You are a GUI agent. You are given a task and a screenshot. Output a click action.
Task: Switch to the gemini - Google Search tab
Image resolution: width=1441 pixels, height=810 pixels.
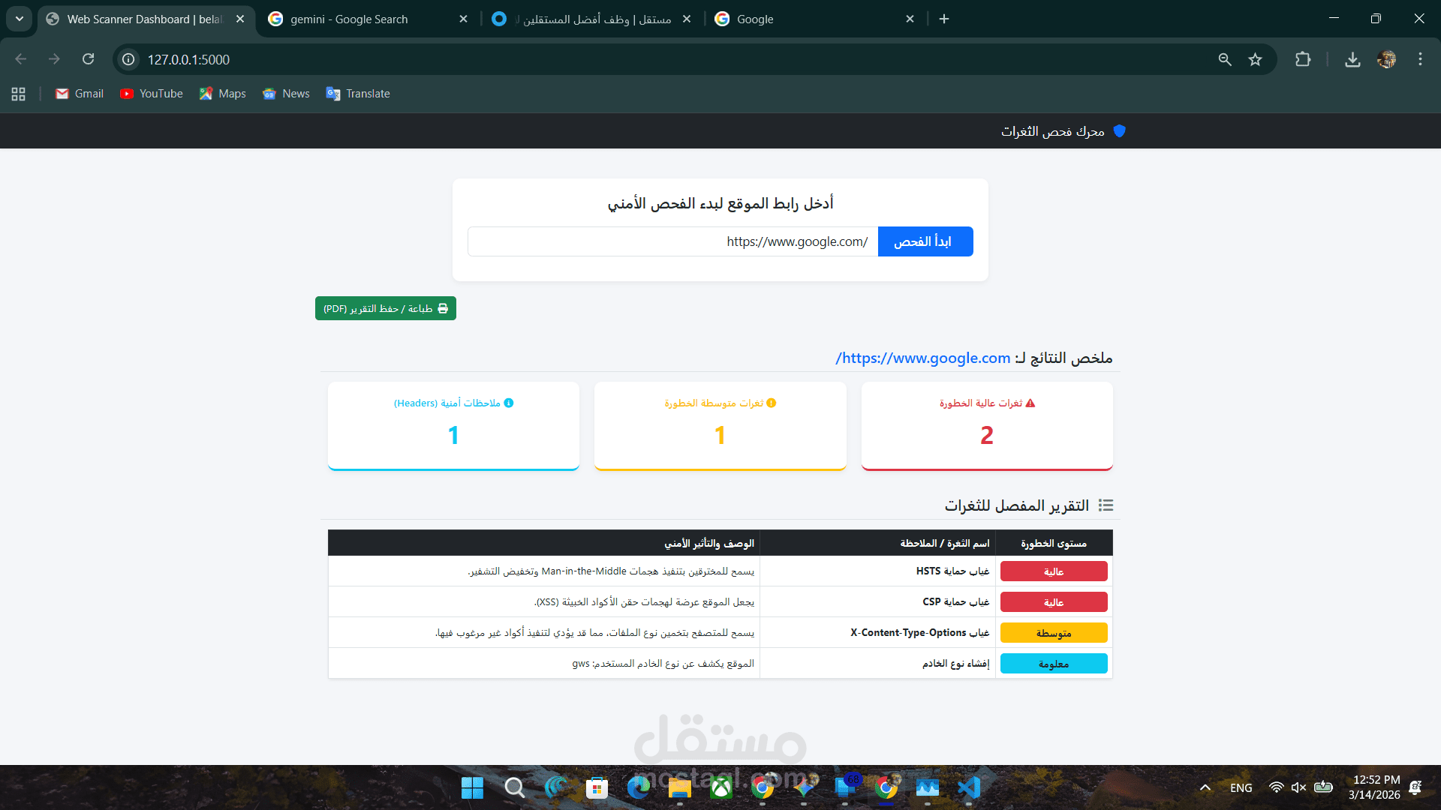[349, 19]
